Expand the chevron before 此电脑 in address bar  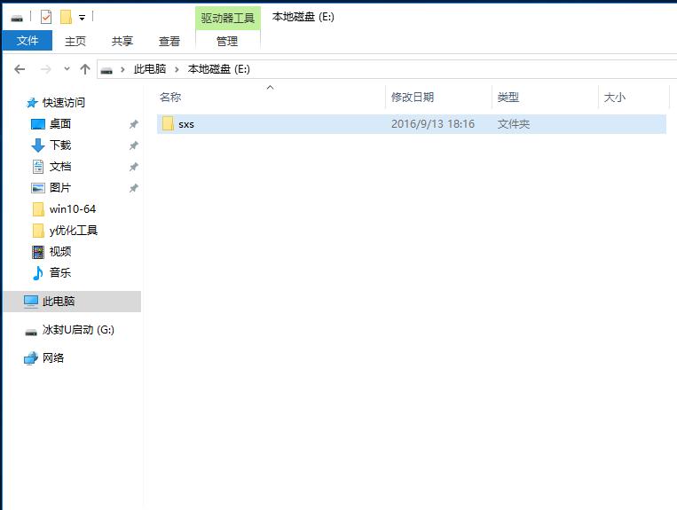click(x=122, y=69)
